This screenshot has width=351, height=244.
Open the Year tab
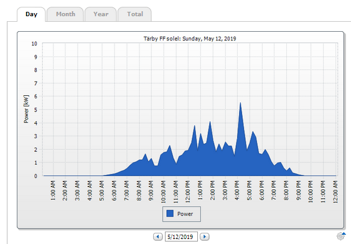101,14
